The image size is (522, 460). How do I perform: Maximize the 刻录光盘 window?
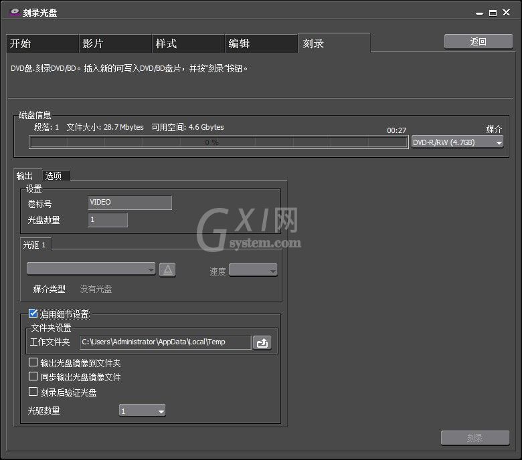tap(493, 13)
